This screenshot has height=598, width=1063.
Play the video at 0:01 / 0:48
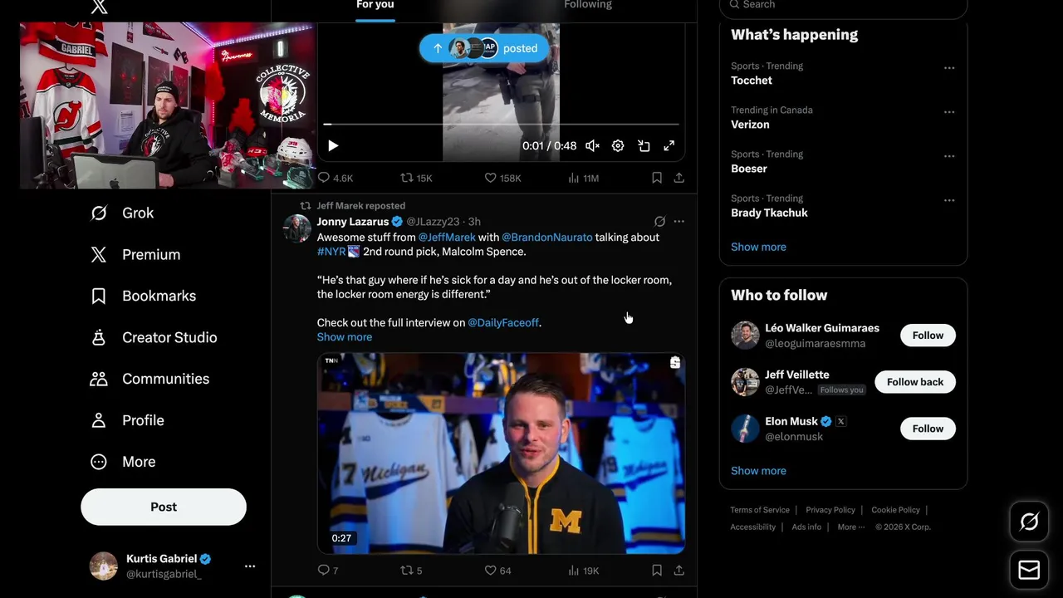click(x=333, y=145)
